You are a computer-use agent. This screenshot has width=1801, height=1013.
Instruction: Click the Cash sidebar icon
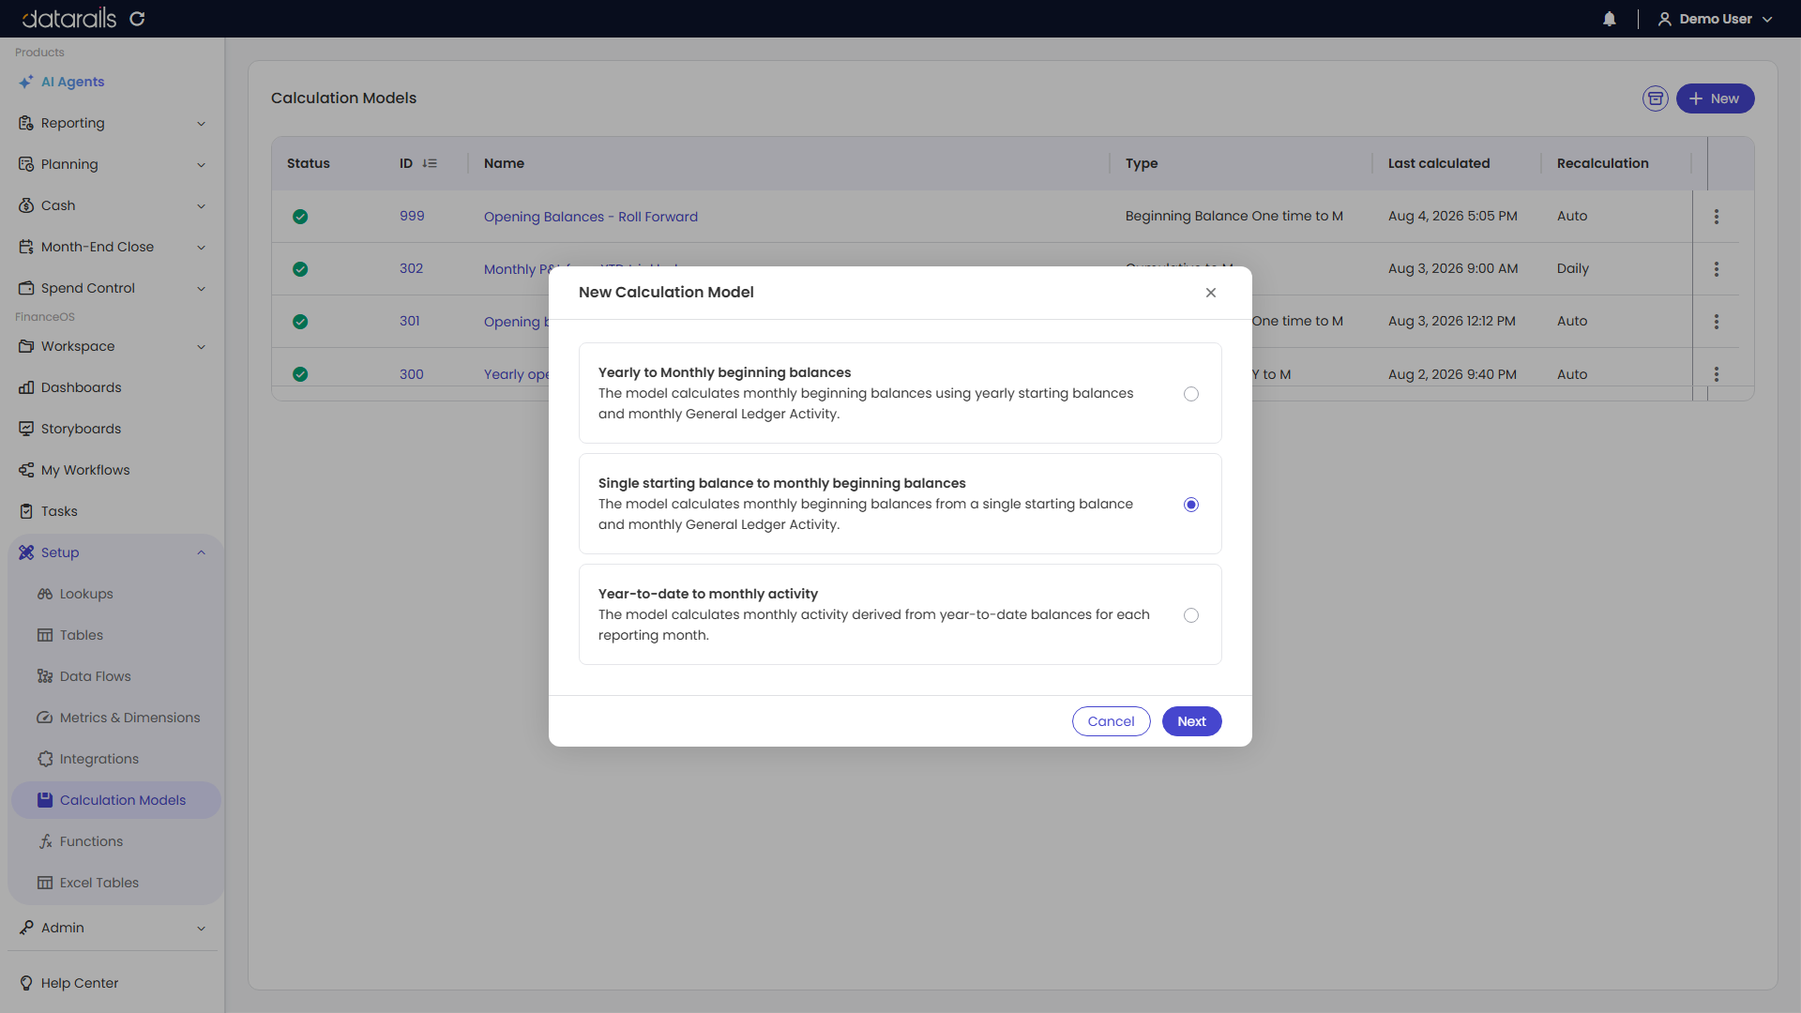coord(26,205)
